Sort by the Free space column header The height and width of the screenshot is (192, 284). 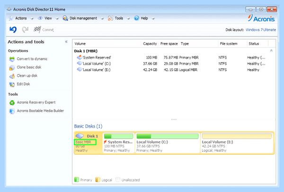pos(169,44)
